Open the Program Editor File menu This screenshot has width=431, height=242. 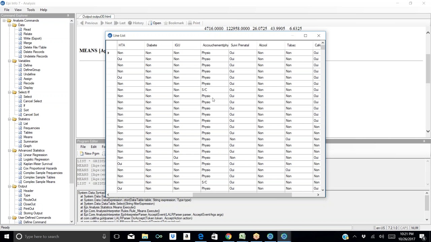pyautogui.click(x=83, y=147)
